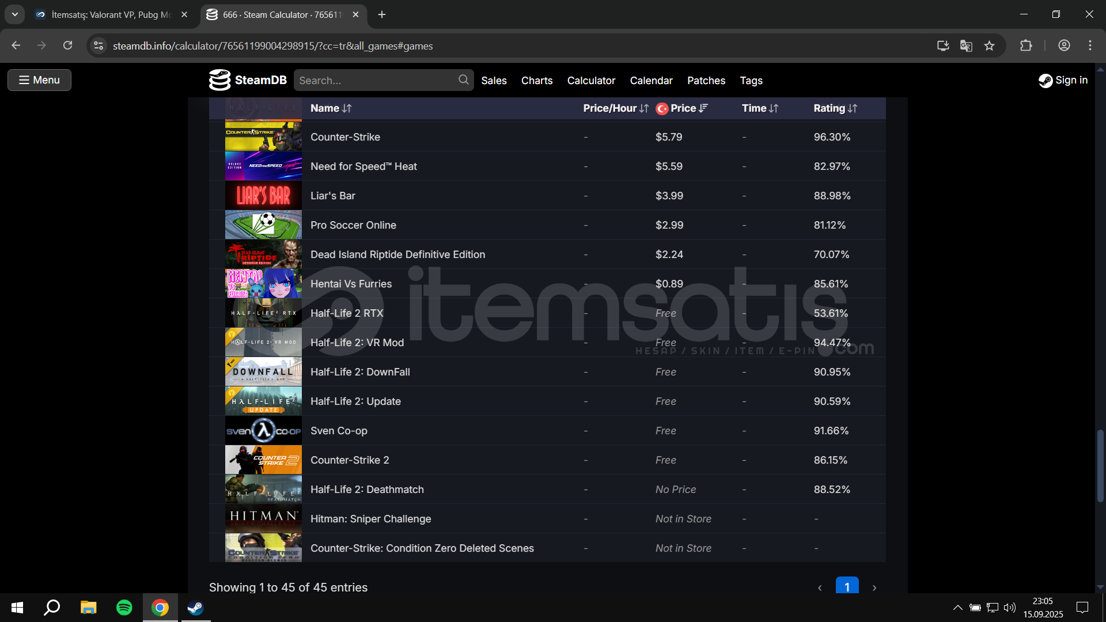Open Half-Life 2 RTX link
This screenshot has width=1106, height=622.
coord(347,313)
